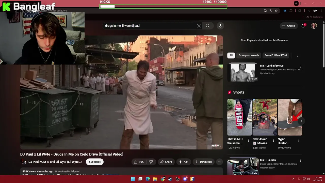This screenshot has width=325, height=183.
Task: Open Discord from the taskbar
Action: click(x=185, y=179)
